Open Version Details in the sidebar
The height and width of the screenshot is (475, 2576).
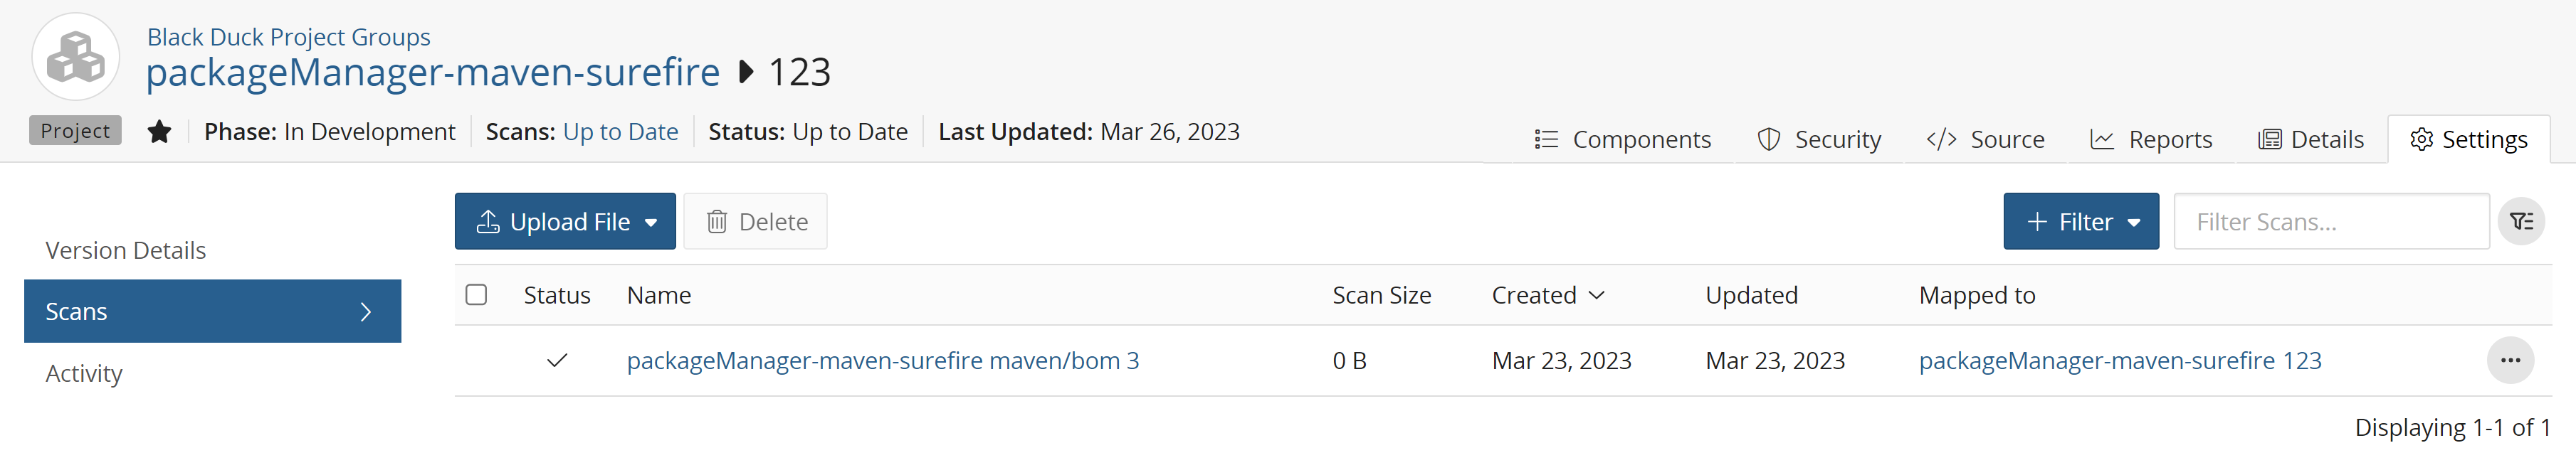(x=126, y=251)
